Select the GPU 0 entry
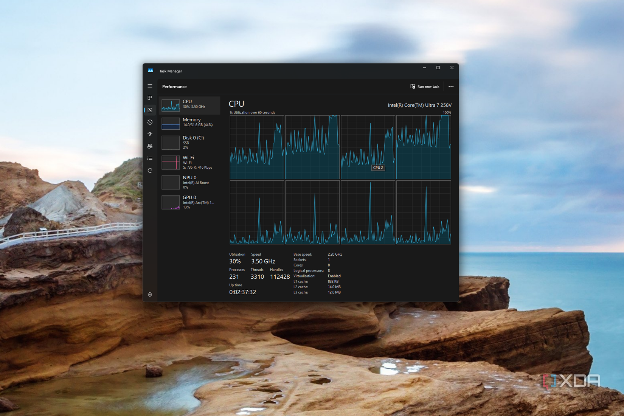Image resolution: width=624 pixels, height=416 pixels. pos(189,202)
